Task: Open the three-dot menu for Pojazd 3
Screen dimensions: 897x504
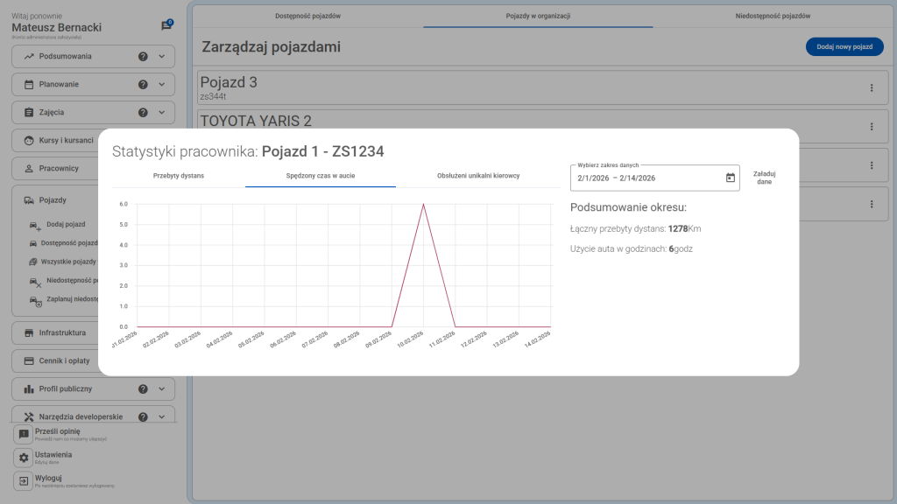Action: 872,87
